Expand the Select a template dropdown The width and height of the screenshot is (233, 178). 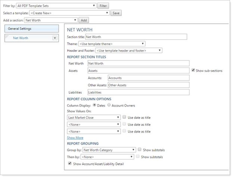[69, 13]
